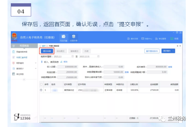The image size is (192, 127).
Task: Click the 收入总额 field 1000000.00
Action: (x=68, y=67)
